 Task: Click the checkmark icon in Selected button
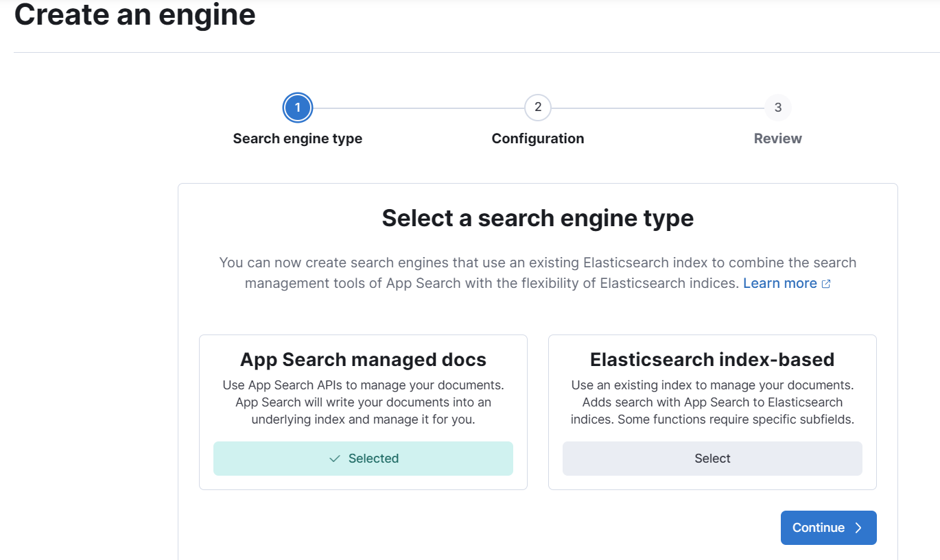pos(335,459)
